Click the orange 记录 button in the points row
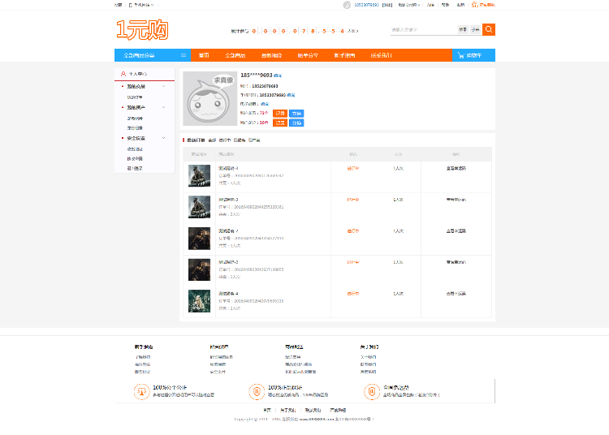 280,123
